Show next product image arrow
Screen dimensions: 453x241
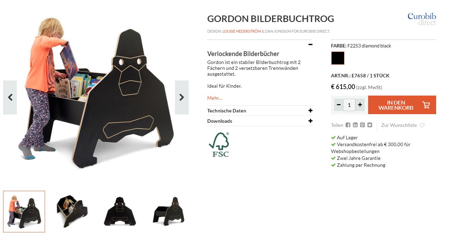point(182,97)
